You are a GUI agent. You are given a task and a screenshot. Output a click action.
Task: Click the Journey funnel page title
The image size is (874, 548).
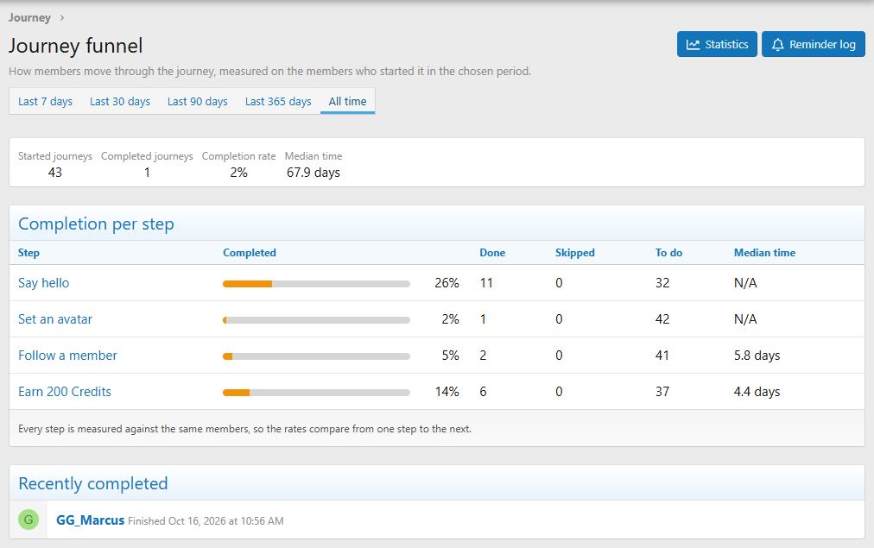point(75,46)
